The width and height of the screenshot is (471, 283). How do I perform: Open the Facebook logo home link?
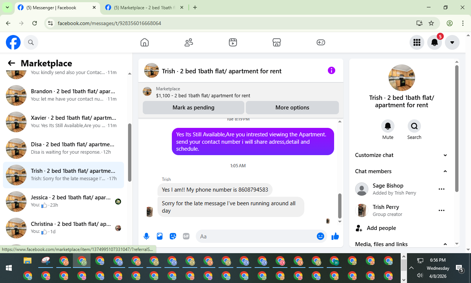(13, 43)
